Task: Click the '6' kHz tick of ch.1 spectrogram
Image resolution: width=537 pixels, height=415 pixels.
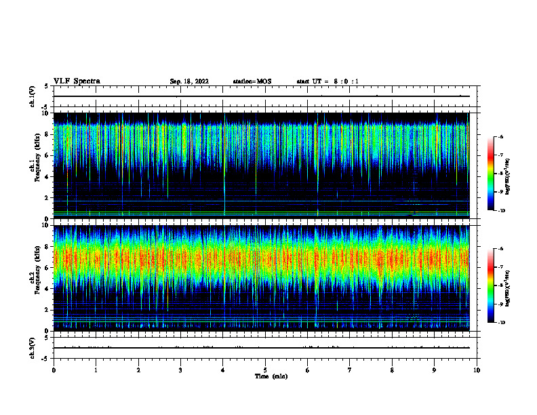Action: 47,155
